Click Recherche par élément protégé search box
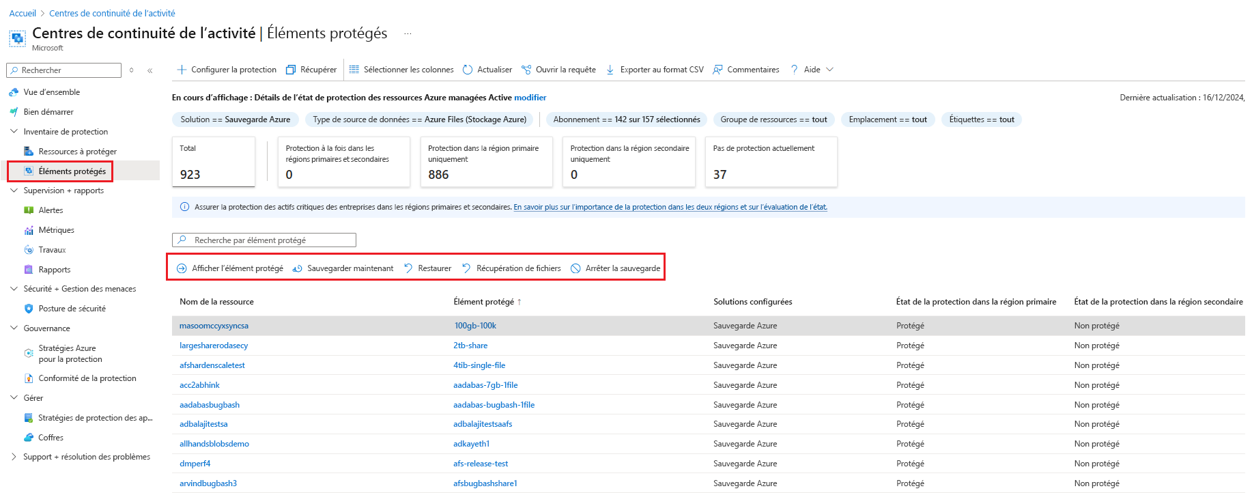The width and height of the screenshot is (1252, 493). tap(264, 240)
